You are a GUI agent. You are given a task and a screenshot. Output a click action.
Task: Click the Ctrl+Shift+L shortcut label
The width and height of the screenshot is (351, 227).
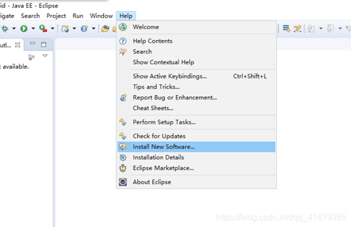click(x=250, y=76)
